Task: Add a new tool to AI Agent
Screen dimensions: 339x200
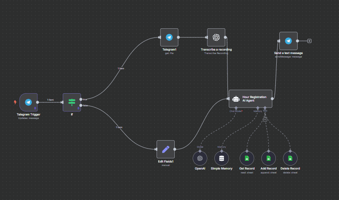Action: pyautogui.click(x=265, y=119)
